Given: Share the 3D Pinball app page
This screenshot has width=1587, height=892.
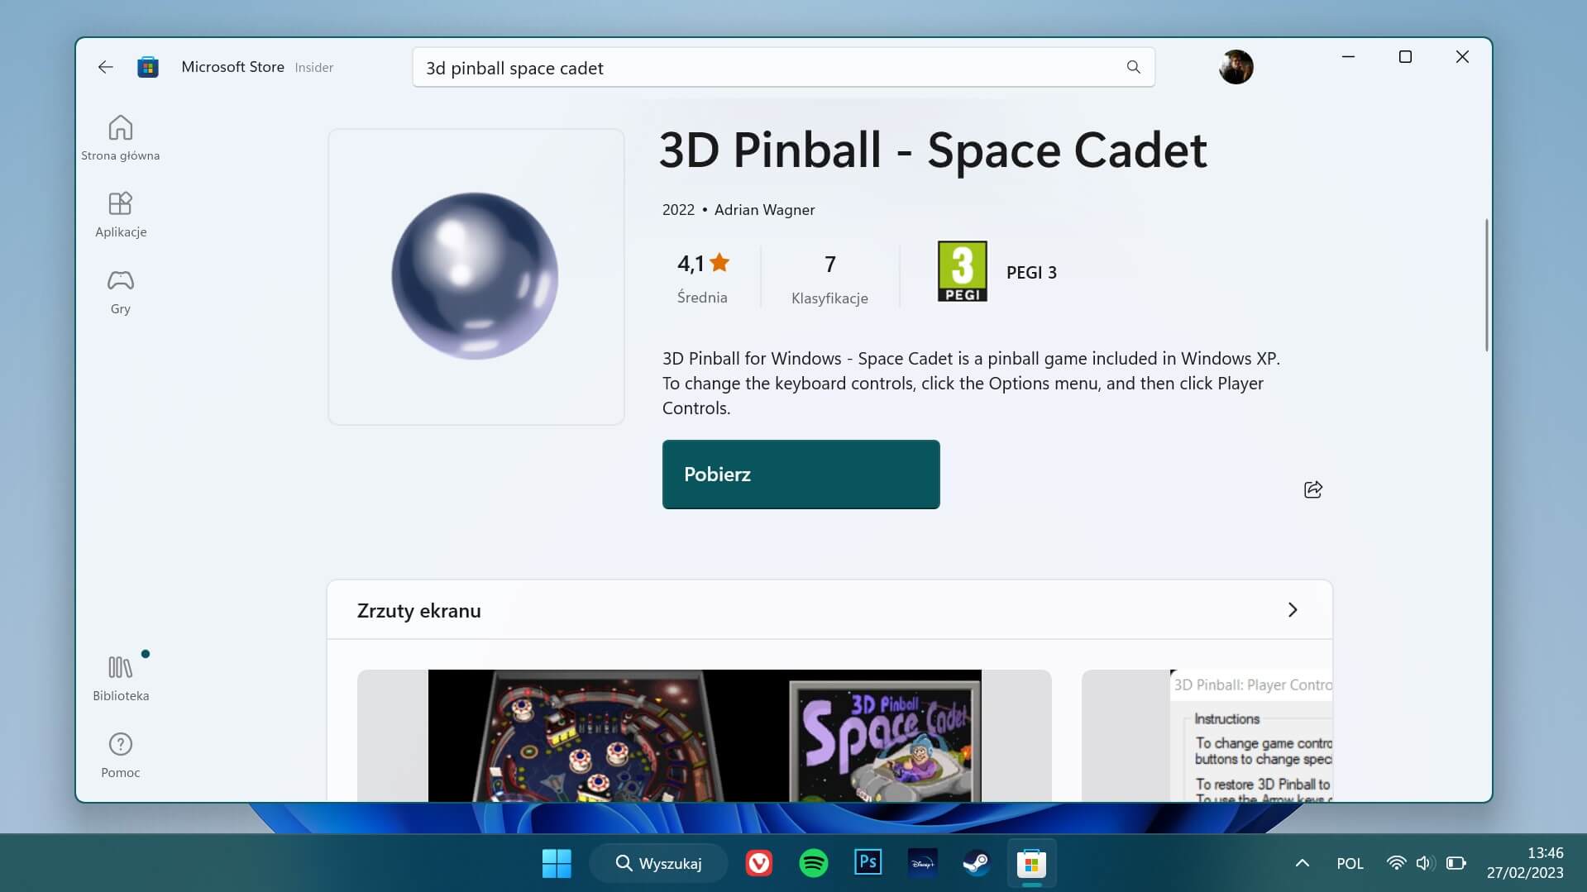Looking at the screenshot, I should click(1313, 489).
